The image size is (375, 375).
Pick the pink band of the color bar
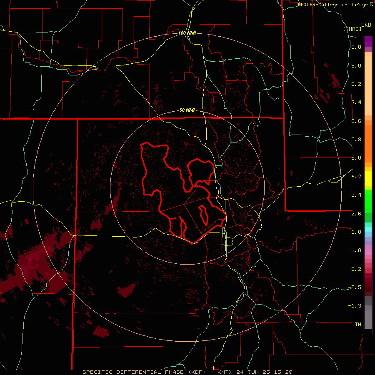pos(368,252)
